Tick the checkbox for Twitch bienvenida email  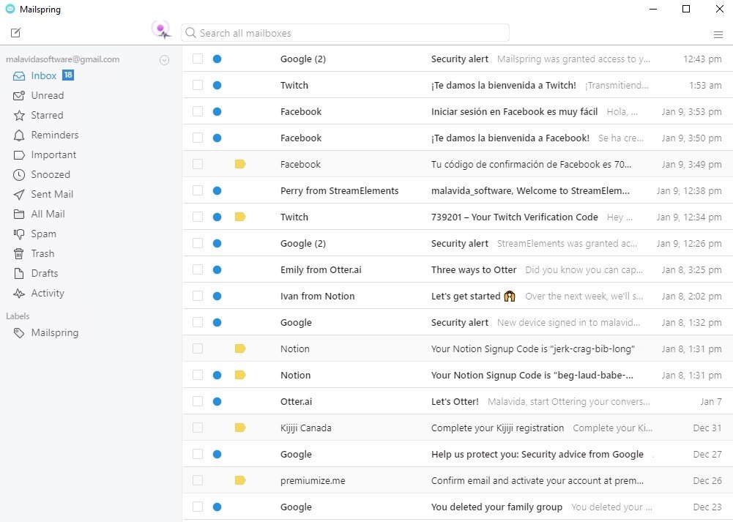[198, 85]
